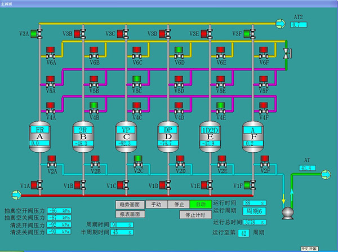Viewport: 338px width, 252px height.
Task: Click valve V3A on the yellow line
Action: 34,34
